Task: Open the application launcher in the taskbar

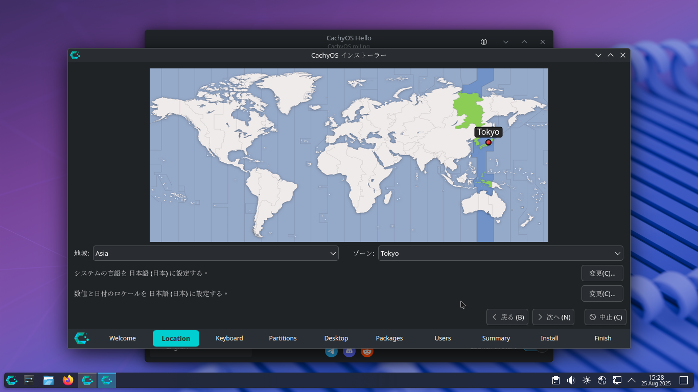Action: 12,380
